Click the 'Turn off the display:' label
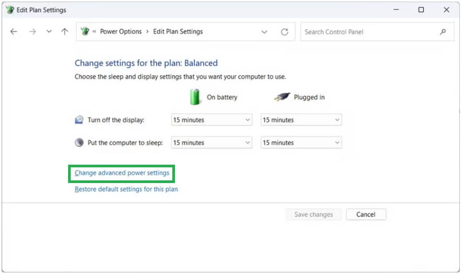 point(116,120)
